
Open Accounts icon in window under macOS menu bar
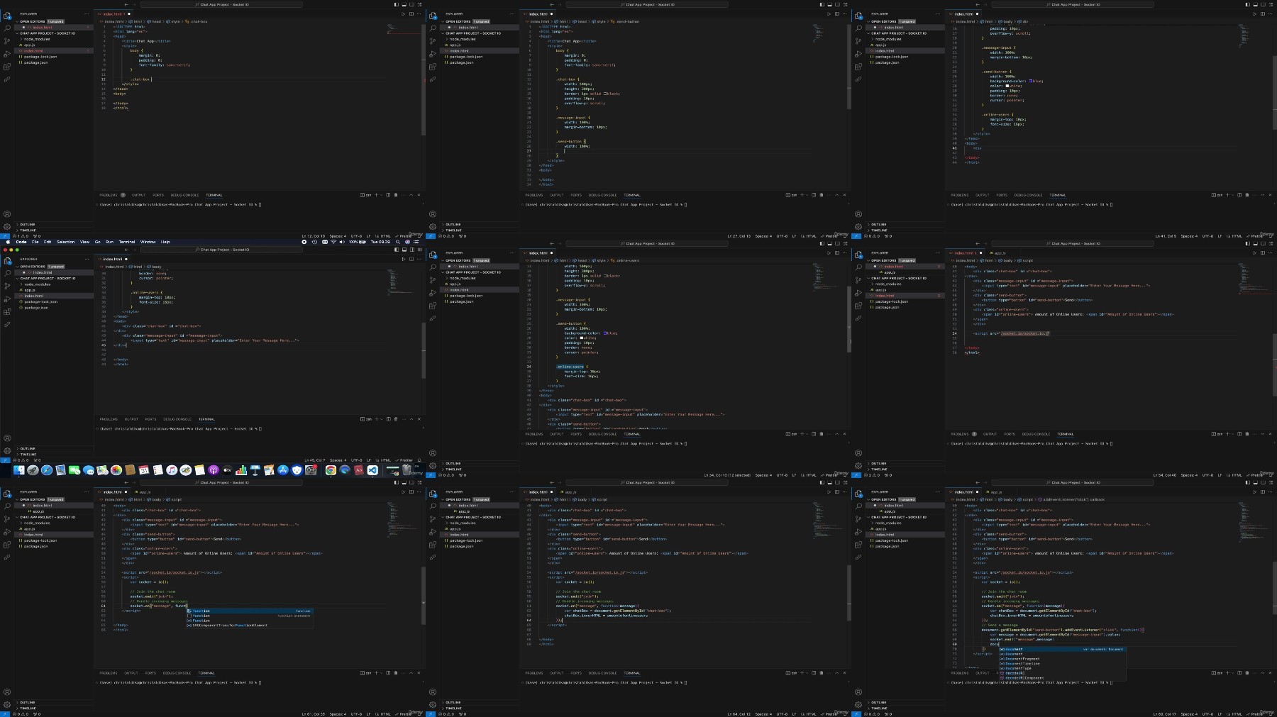tap(7, 438)
